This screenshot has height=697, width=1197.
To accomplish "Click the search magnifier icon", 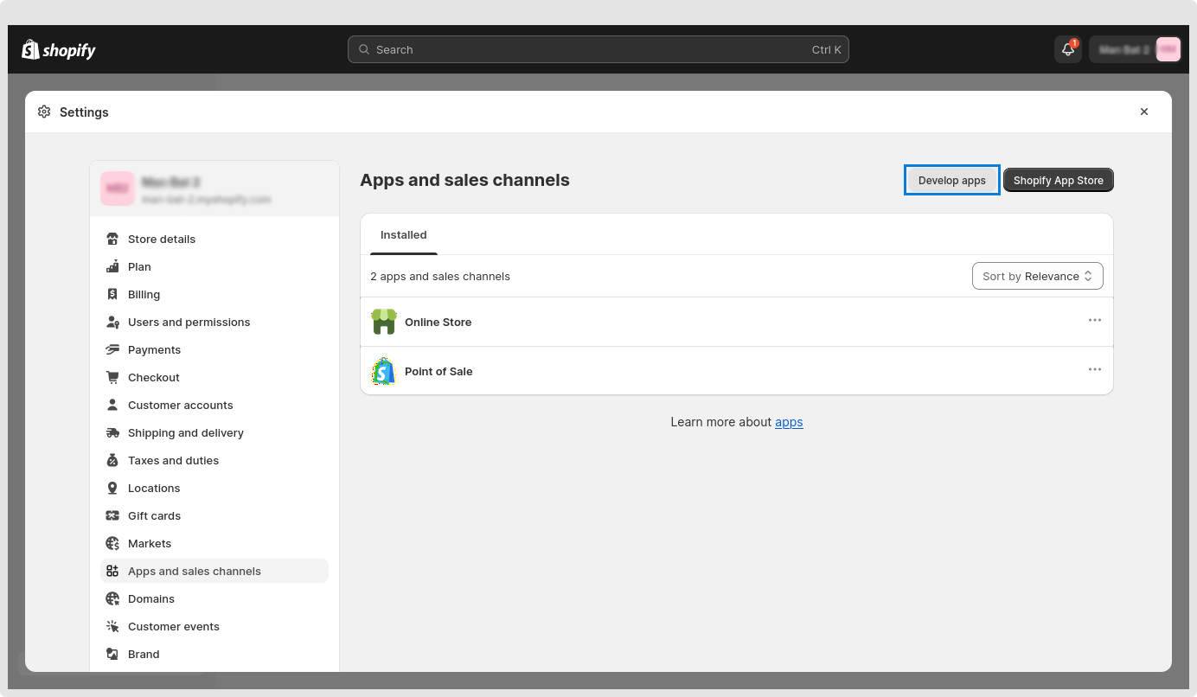I will [x=364, y=49].
